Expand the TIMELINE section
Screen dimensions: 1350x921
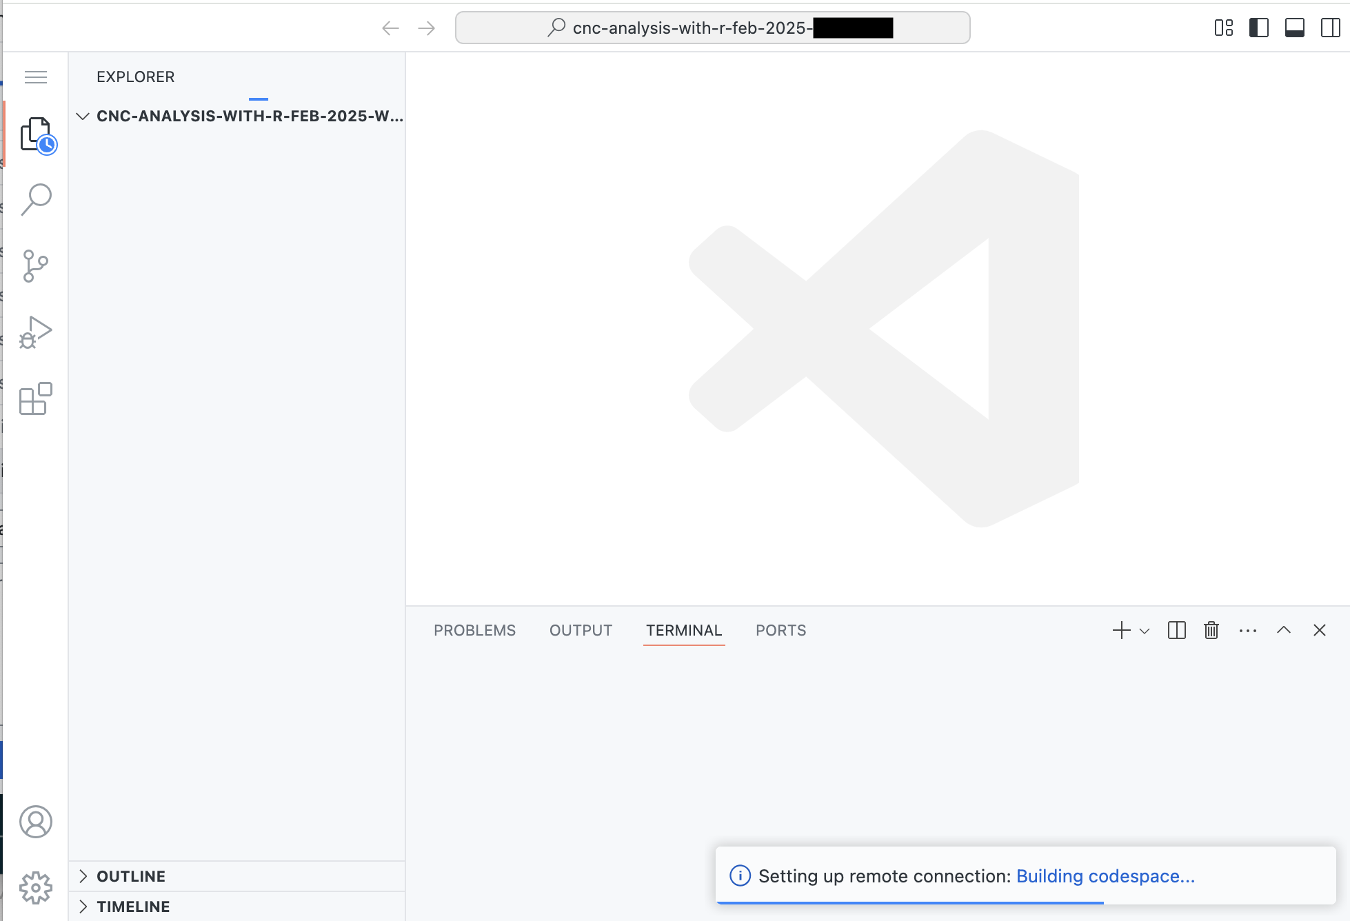pos(237,907)
